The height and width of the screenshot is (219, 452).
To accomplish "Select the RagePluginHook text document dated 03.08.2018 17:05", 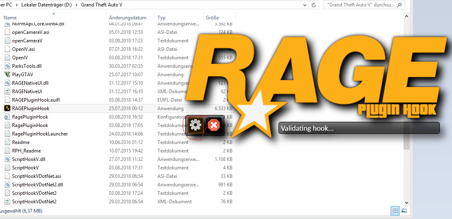I will pyautogui.click(x=118, y=125).
